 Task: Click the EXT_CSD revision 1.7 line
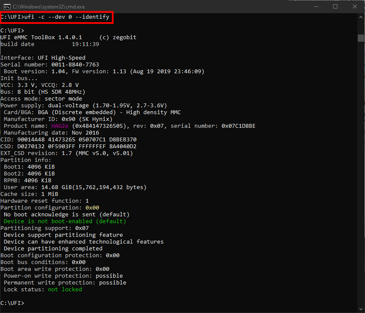[x=66, y=153]
